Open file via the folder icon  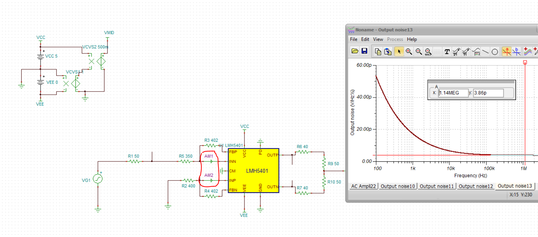355,51
